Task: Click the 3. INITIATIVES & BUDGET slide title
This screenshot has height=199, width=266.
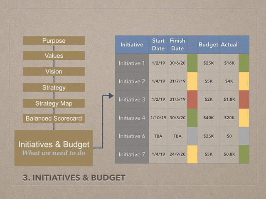Action: 74,179
